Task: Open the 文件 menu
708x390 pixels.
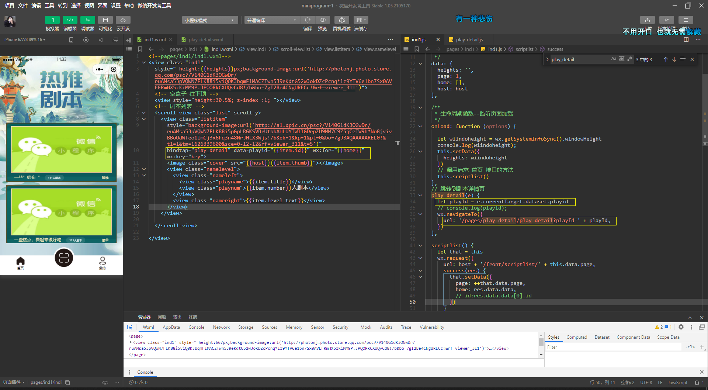Action: [x=23, y=6]
